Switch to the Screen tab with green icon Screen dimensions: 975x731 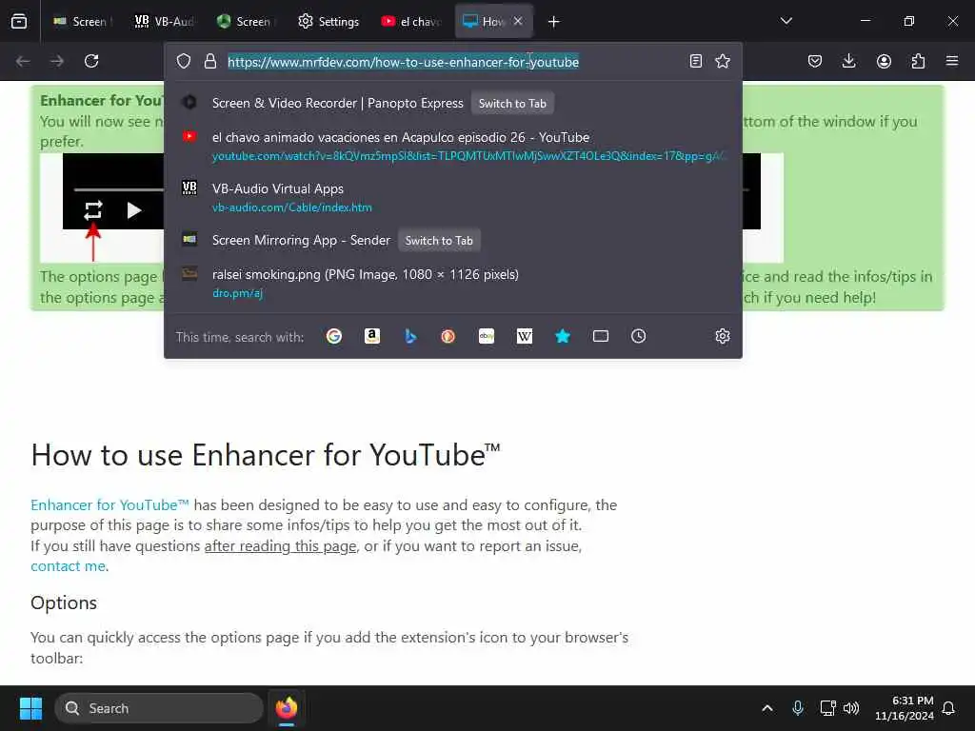pos(247,21)
